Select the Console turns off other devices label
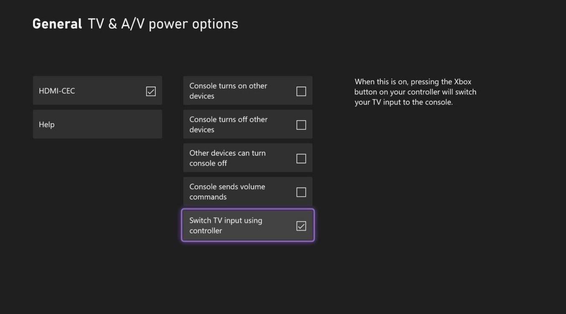 (x=228, y=124)
